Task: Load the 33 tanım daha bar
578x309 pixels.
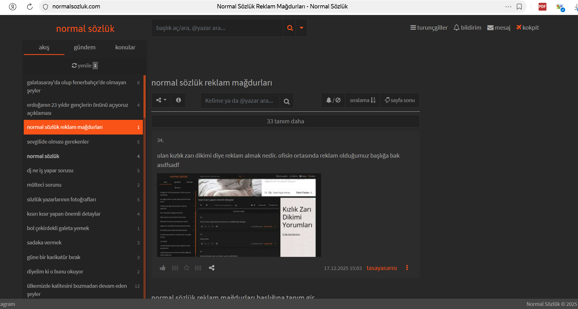Action: click(x=285, y=121)
